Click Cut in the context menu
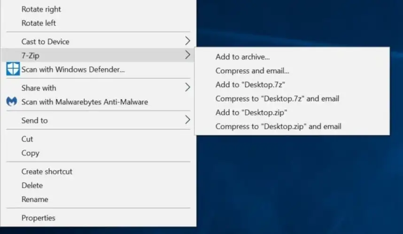 [27, 139]
